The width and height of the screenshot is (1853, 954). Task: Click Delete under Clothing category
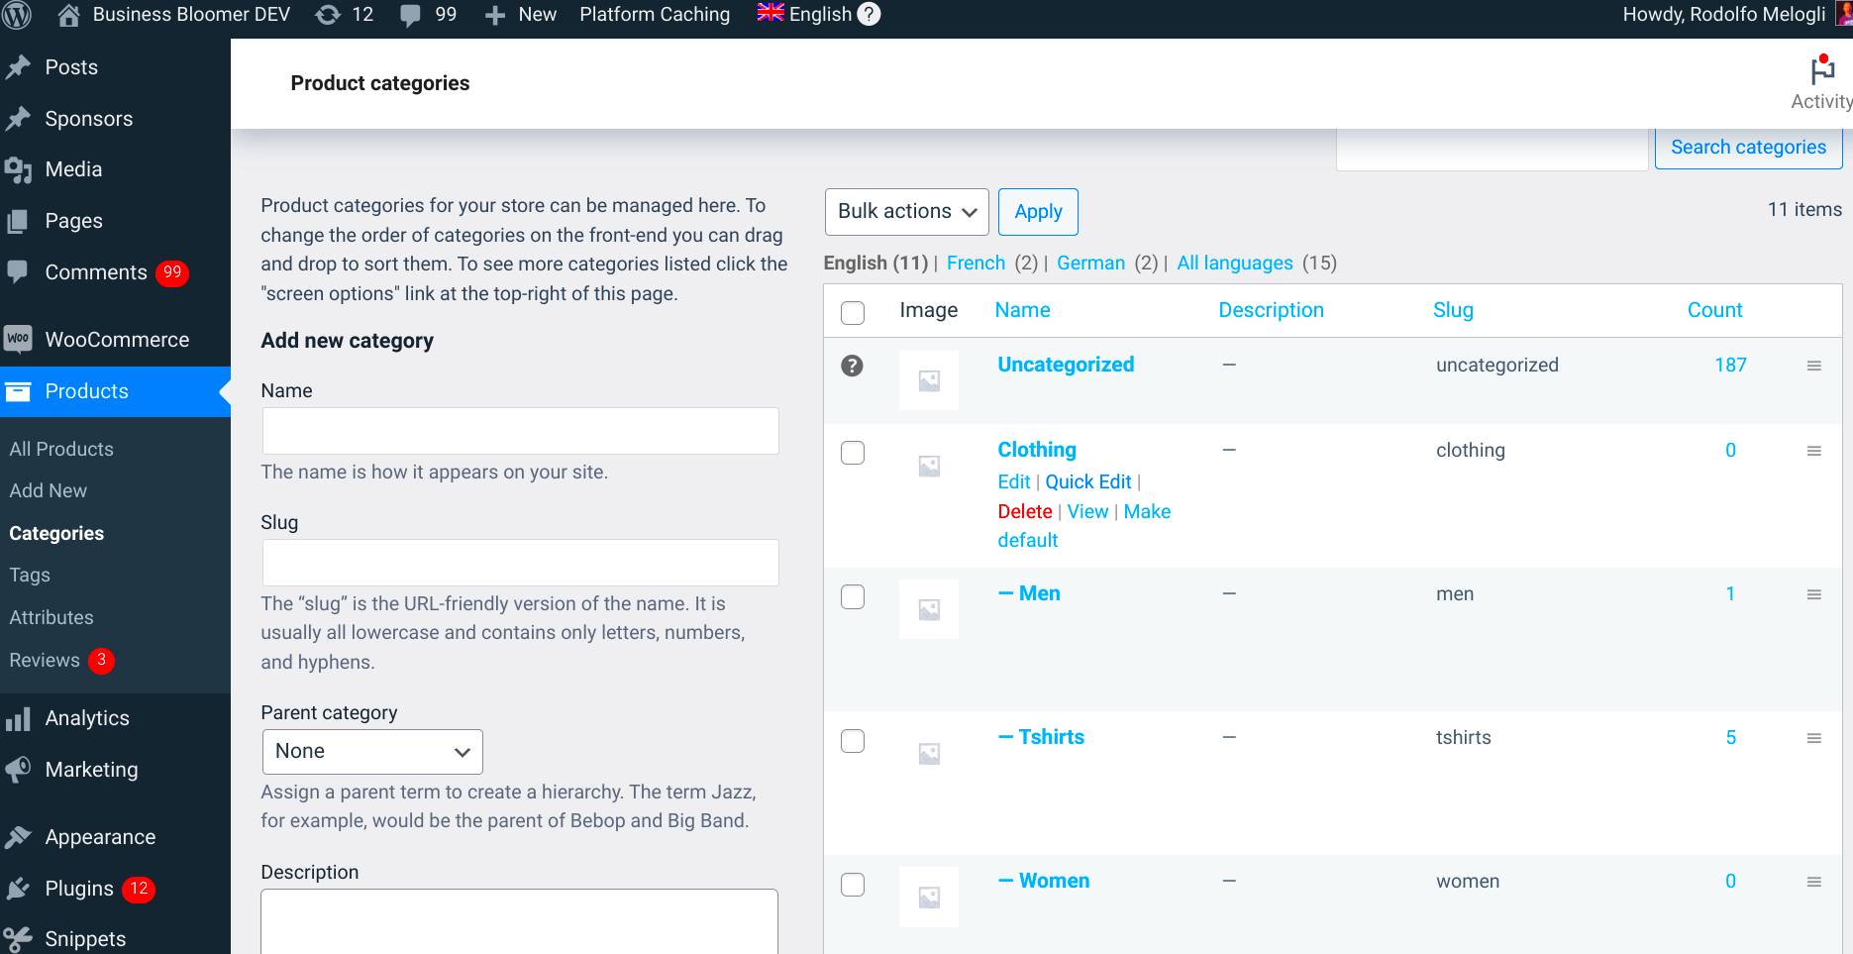pos(1025,511)
